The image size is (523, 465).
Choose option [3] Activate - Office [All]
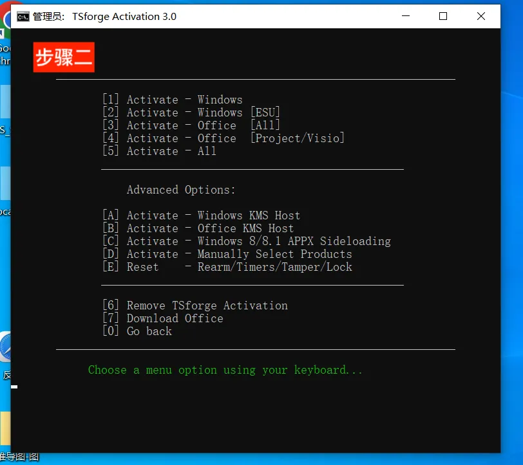point(191,125)
